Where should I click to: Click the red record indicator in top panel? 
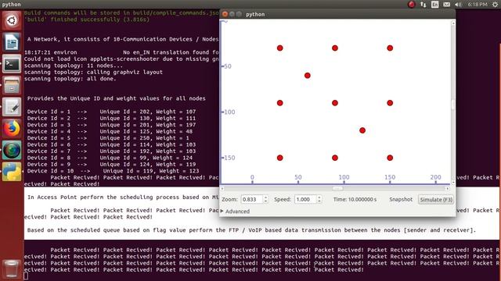(411, 5)
